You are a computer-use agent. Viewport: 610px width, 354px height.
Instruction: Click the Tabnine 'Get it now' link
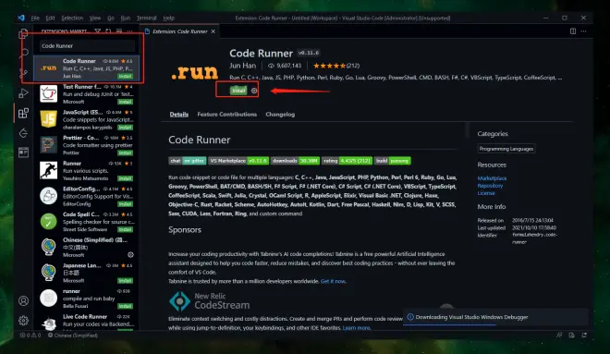coord(333,281)
